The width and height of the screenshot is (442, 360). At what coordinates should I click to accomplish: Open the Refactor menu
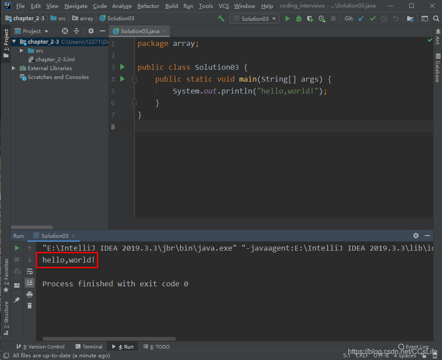click(148, 6)
